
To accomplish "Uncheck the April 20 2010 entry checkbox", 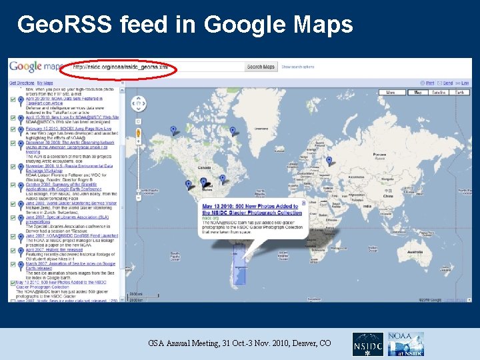I will pos(13,99).
